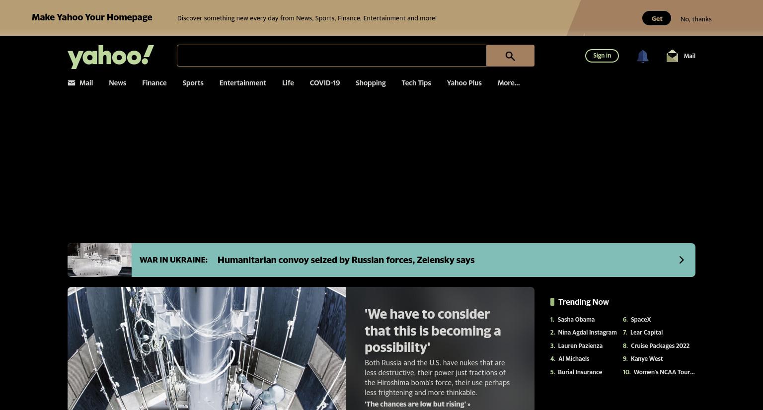Click the chevron arrow on Ukraine banner

[682, 260]
